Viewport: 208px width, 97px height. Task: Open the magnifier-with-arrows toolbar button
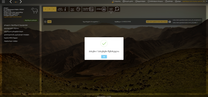[114, 9]
